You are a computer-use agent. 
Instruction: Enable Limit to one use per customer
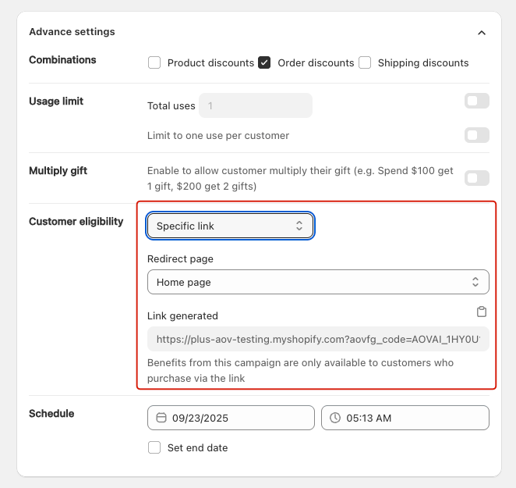(x=477, y=135)
